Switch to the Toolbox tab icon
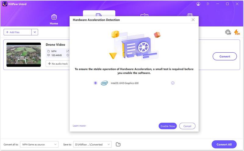Image resolution: width=244 pixels, height=151 pixels. pyautogui.click(x=190, y=15)
